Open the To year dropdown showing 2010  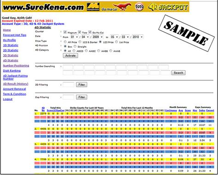coord(138,37)
